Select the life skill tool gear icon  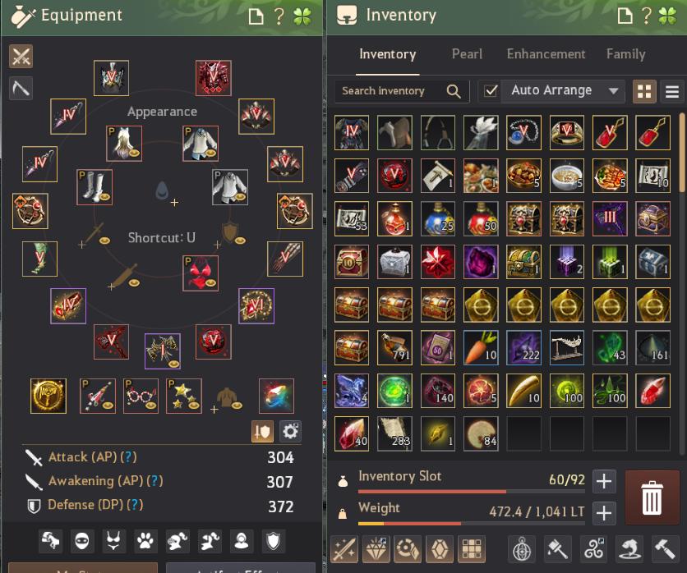coord(21,89)
